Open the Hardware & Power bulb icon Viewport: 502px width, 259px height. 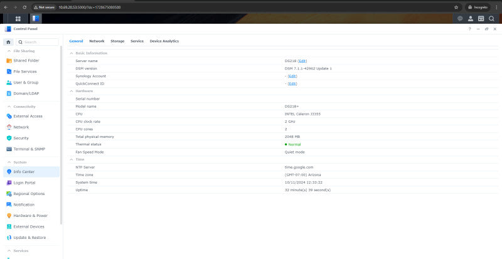[9, 216]
